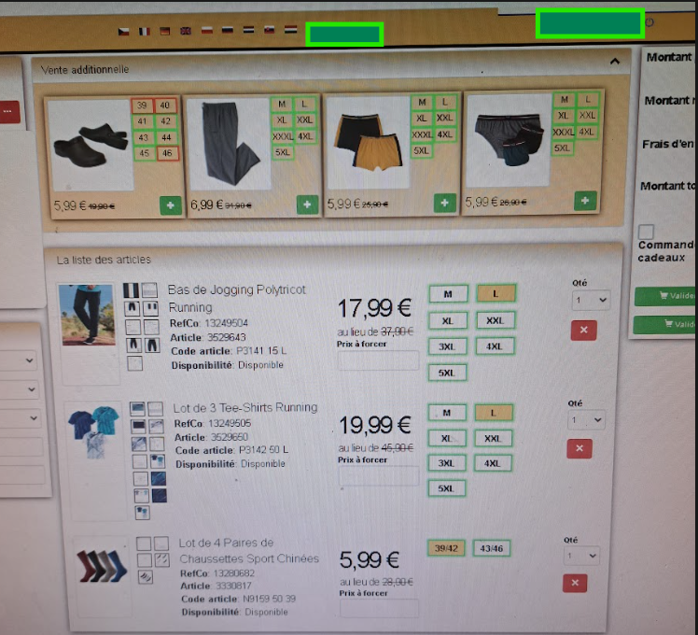
Task: Click Code article P3142 50 L text
Action: tap(231, 450)
